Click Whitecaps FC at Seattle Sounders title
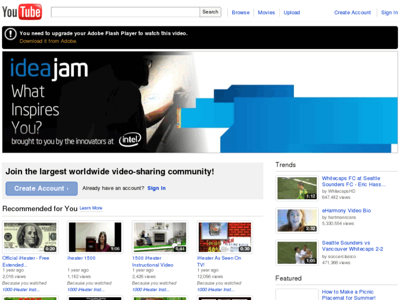Screen dimensions: 400x300 point(354,181)
